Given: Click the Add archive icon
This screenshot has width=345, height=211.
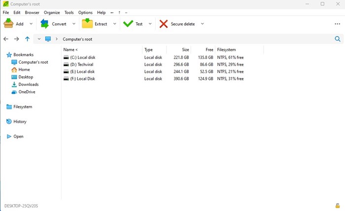Looking at the screenshot, I should (8, 23).
